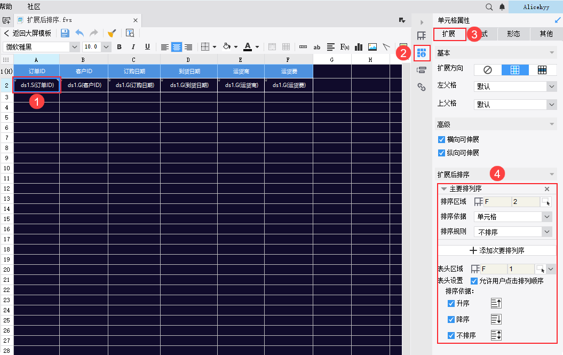Insert a rich text element
The width and height of the screenshot is (563, 355).
point(331,47)
